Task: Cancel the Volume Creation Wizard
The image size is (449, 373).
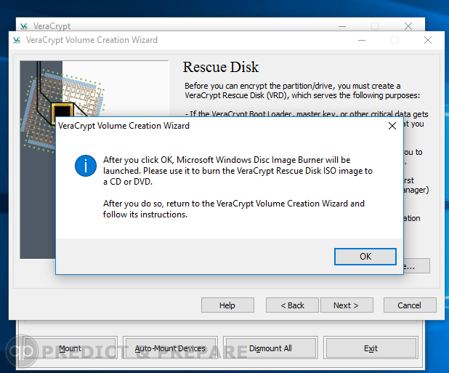Action: tap(410, 305)
